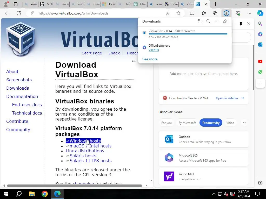Open downloads folder icon in Downloads panel
The image size is (266, 199).
coord(200,21)
